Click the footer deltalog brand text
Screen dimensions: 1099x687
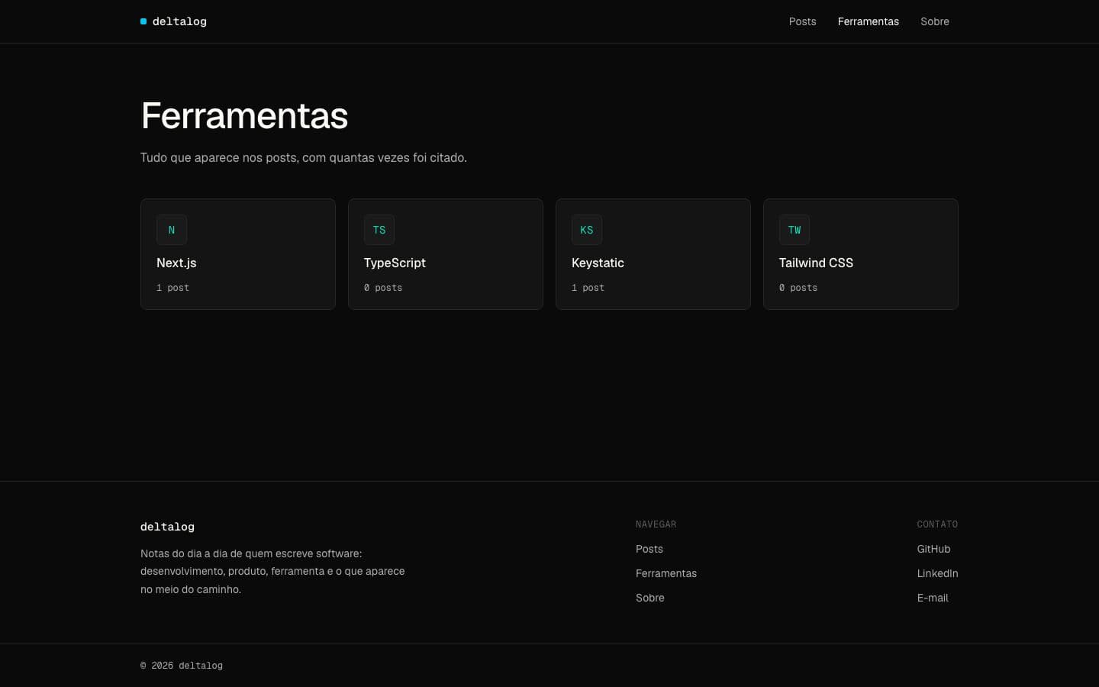(167, 527)
